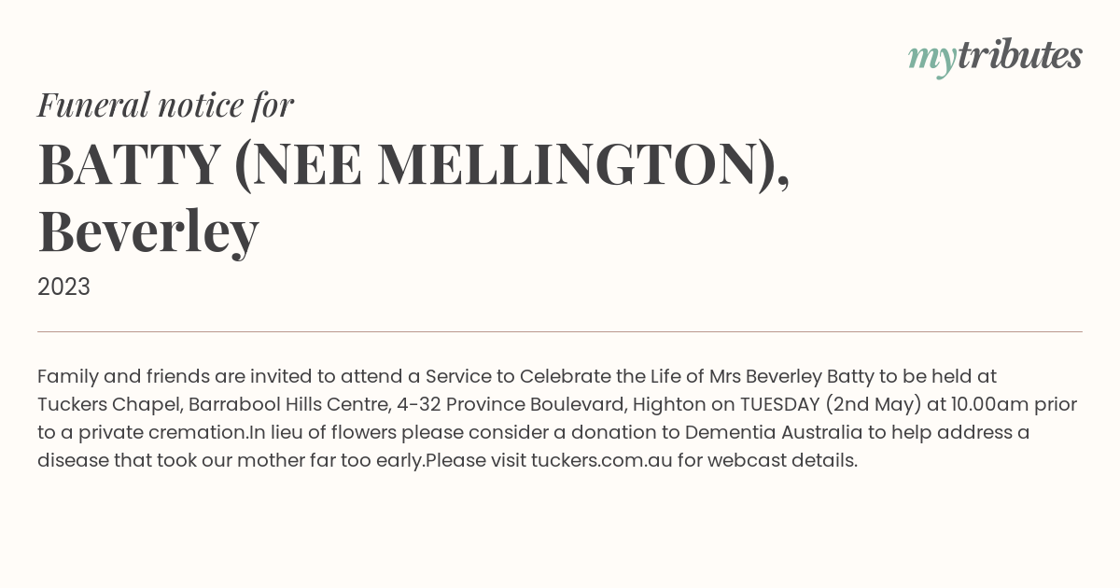
Task: Click the 'Funeral notice for' italic subtitle
Action: tap(165, 105)
